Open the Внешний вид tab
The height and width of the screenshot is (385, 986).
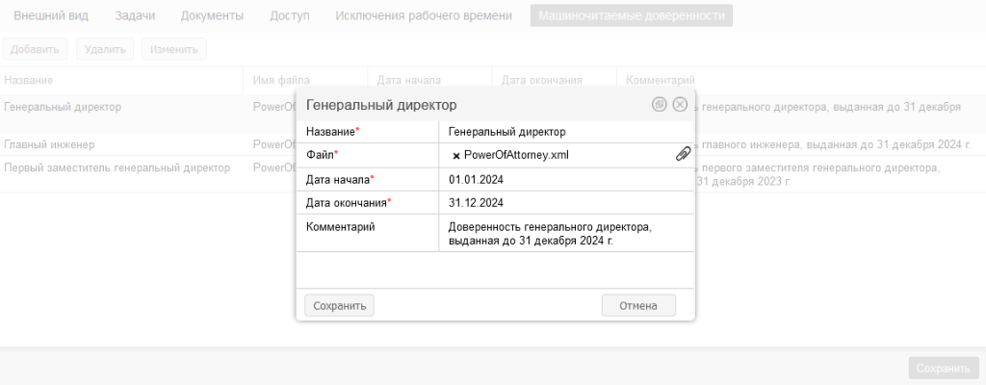click(x=53, y=16)
